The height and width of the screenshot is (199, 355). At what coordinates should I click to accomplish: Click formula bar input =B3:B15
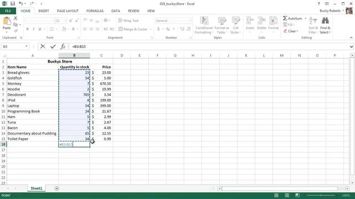pos(209,46)
